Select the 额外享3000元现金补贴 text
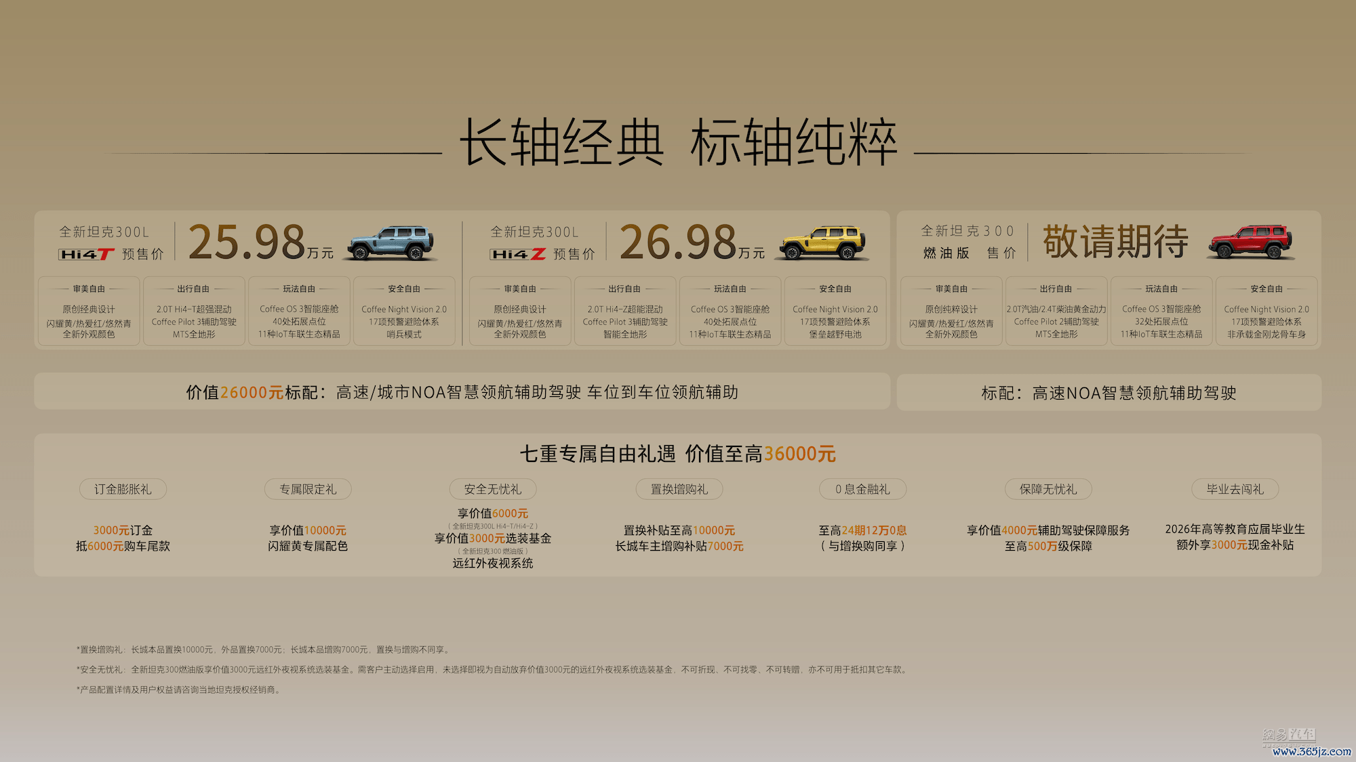This screenshot has width=1356, height=762. pyautogui.click(x=1235, y=545)
